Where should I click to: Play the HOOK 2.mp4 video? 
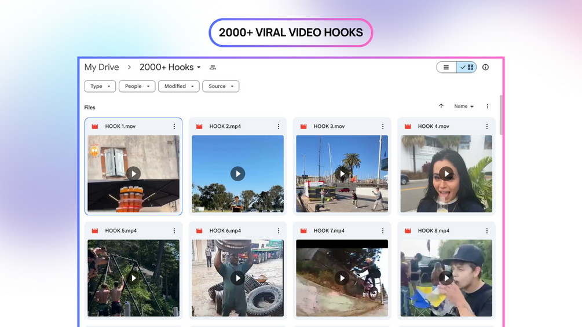click(x=237, y=174)
